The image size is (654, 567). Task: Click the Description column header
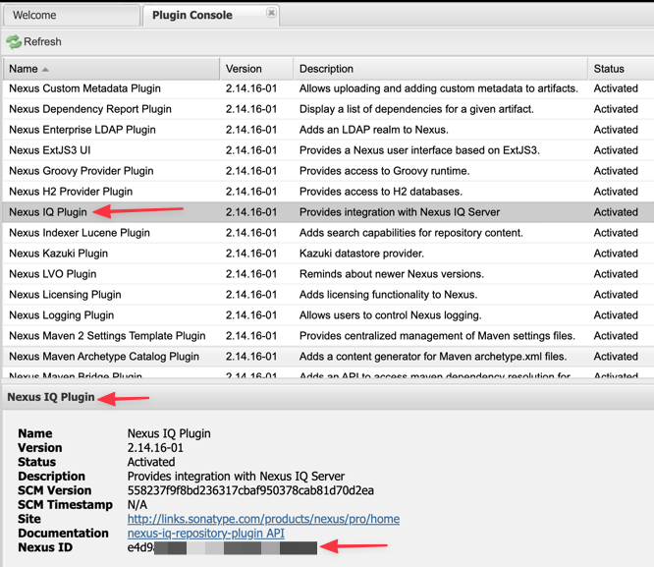326,69
